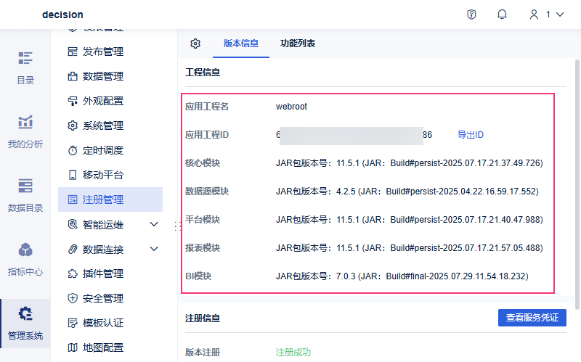Image resolution: width=581 pixels, height=362 pixels.
Task: Click the settings gear beside 版本信息 tab
Action: coord(195,44)
